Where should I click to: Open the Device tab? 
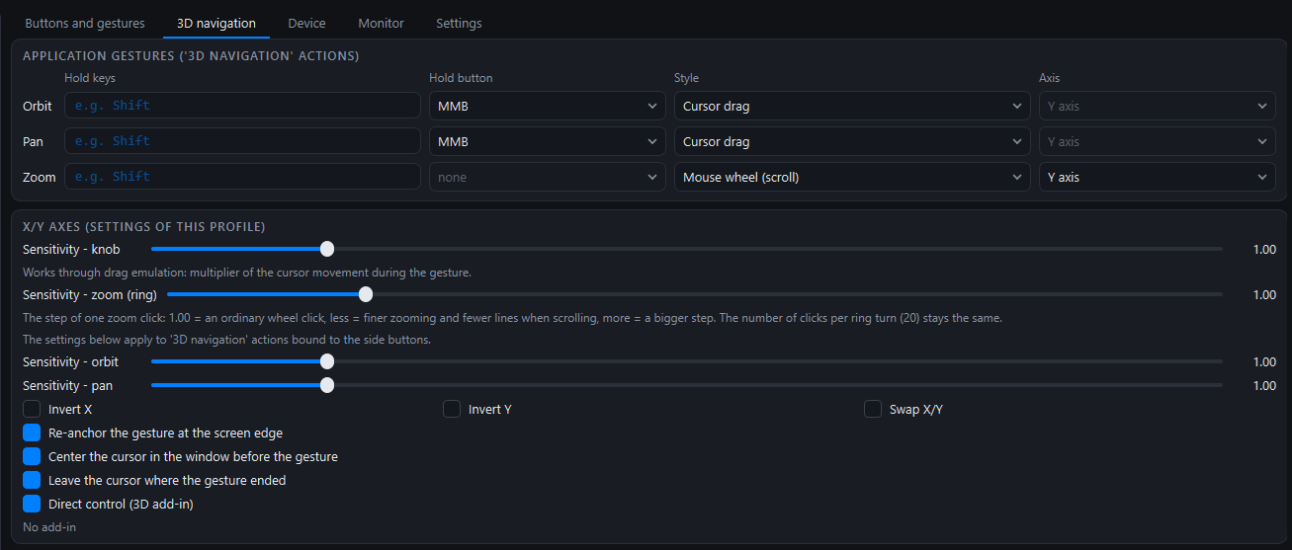coord(306,23)
